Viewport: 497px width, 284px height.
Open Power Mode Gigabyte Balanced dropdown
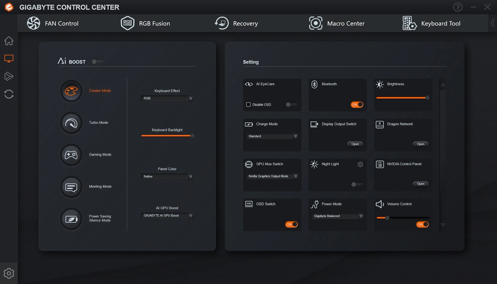[x=338, y=216]
